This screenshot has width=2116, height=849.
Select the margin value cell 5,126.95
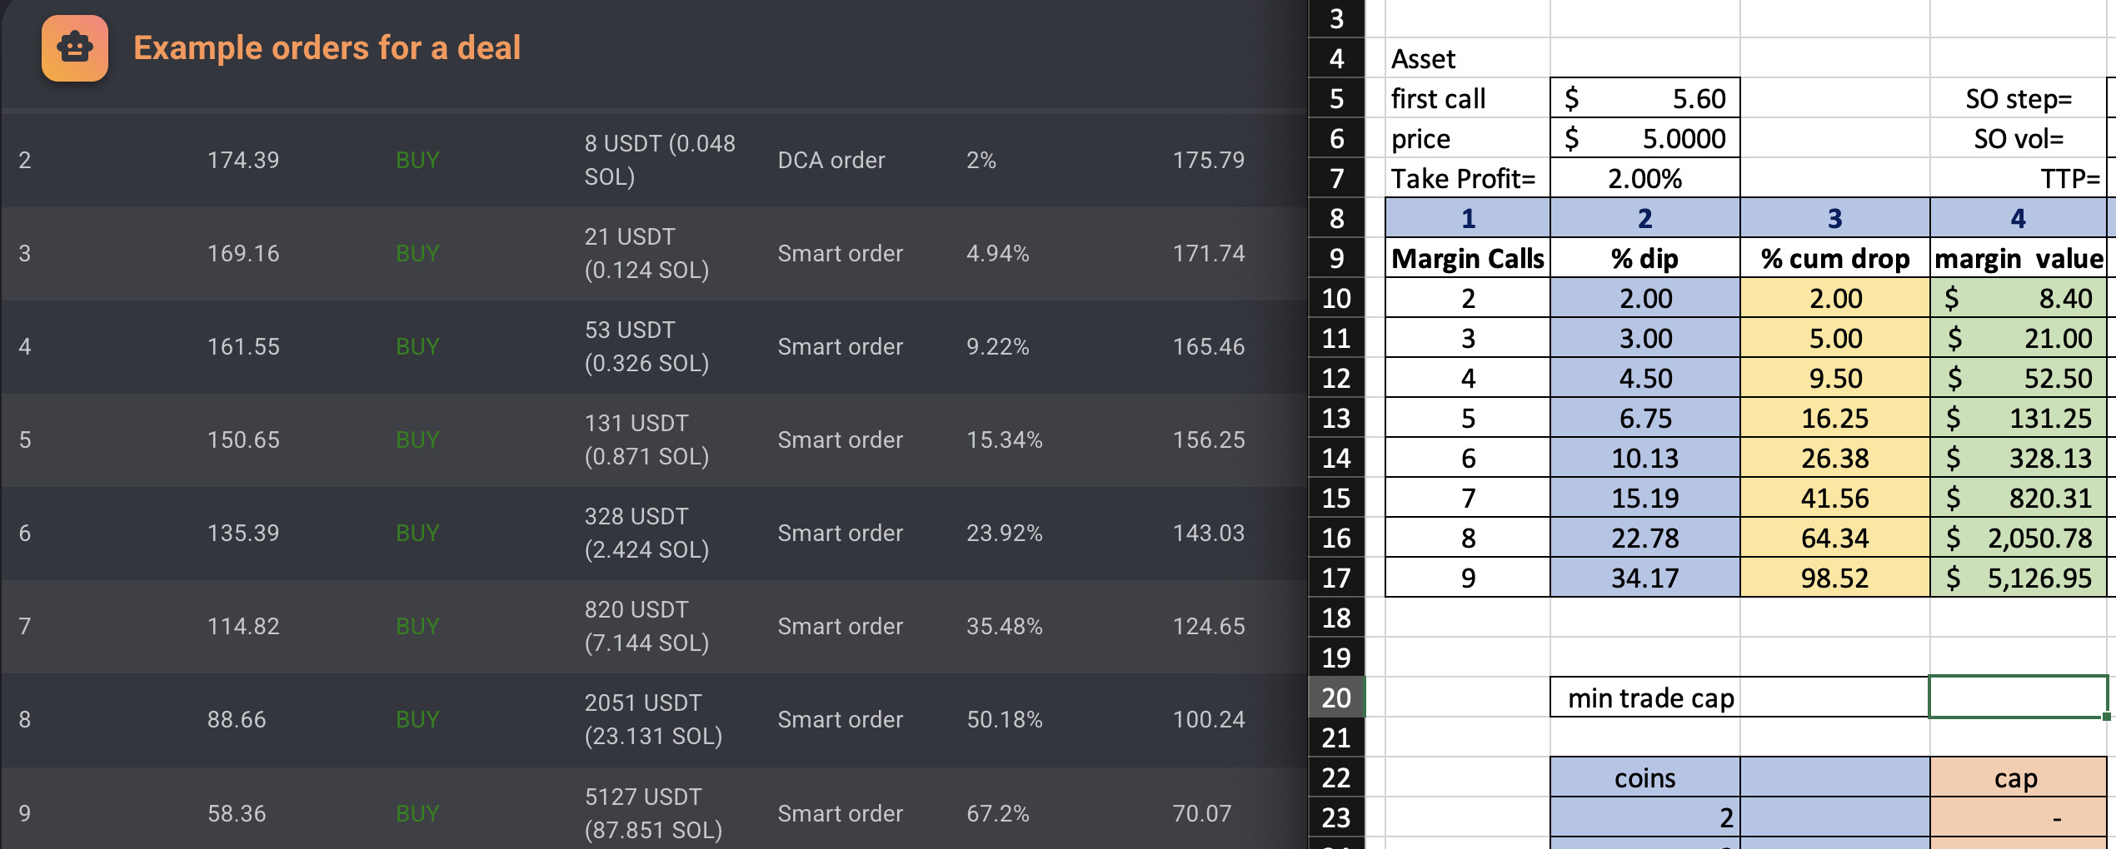click(x=2019, y=578)
